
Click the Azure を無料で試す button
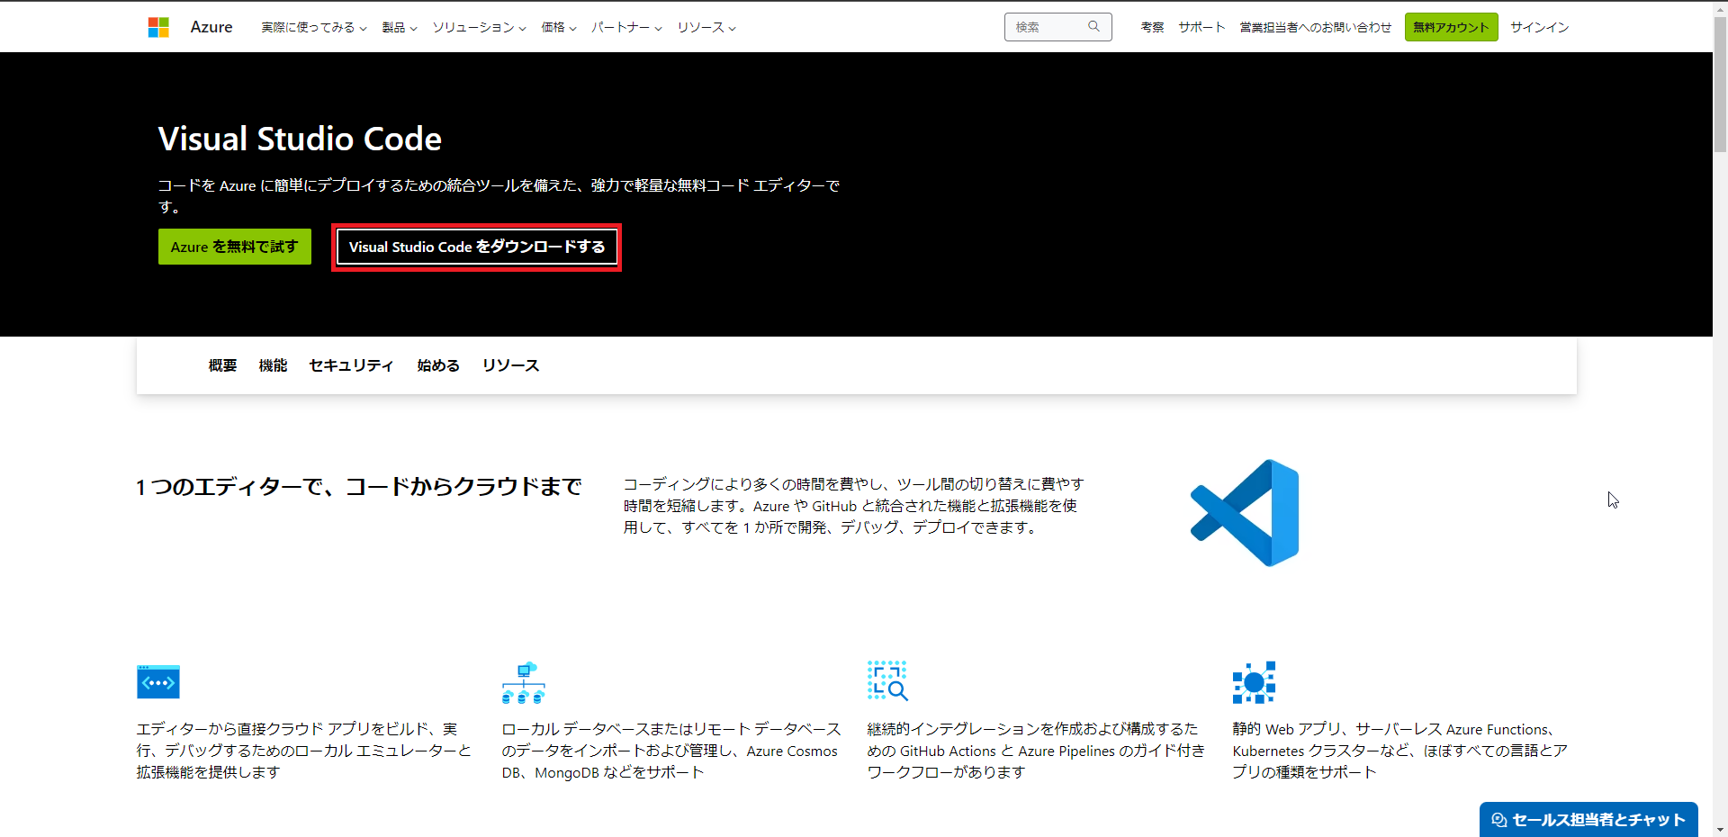coord(235,247)
